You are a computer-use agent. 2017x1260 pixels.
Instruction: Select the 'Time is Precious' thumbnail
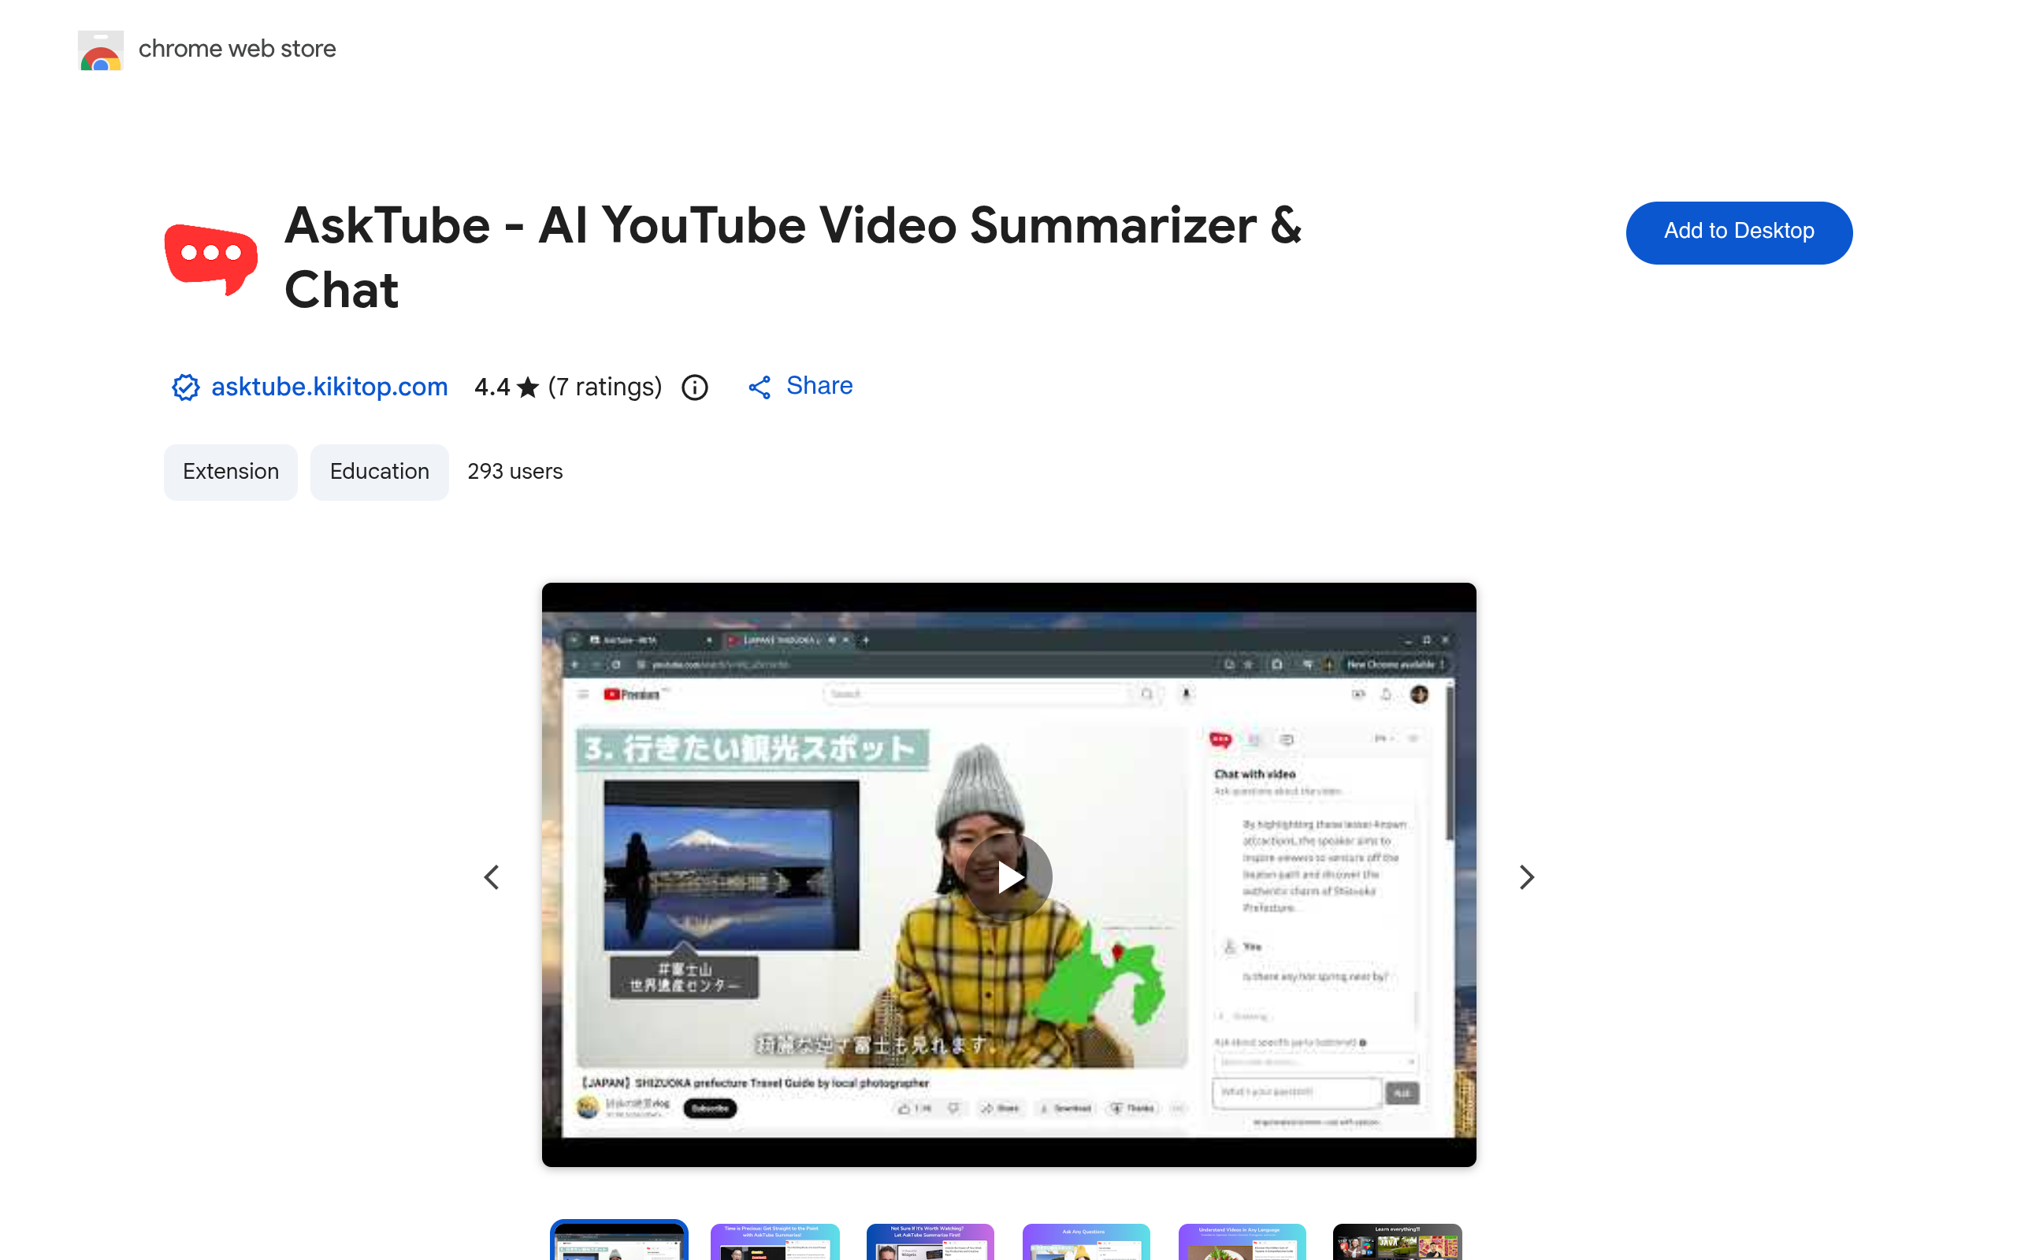775,1242
